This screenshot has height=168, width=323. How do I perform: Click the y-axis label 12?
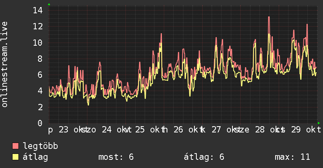(x=38, y=26)
